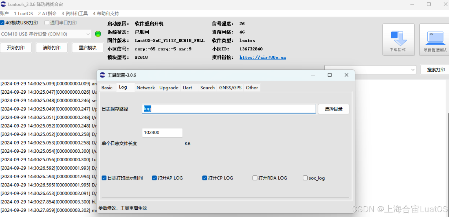Viewport: 449px width, 217px height.
Task: Click the green serial connection status indicator
Action: point(98,34)
